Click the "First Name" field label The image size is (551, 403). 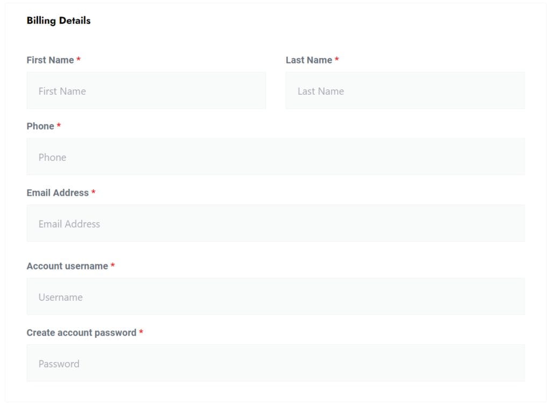pos(50,60)
